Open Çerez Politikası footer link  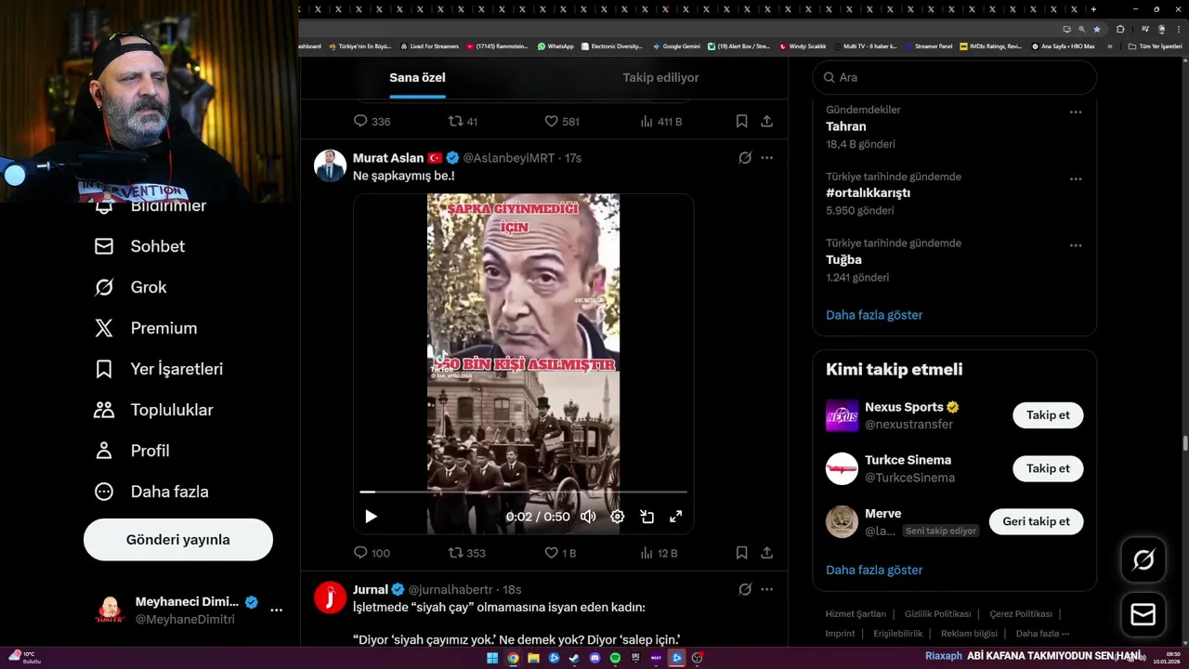[1021, 614]
